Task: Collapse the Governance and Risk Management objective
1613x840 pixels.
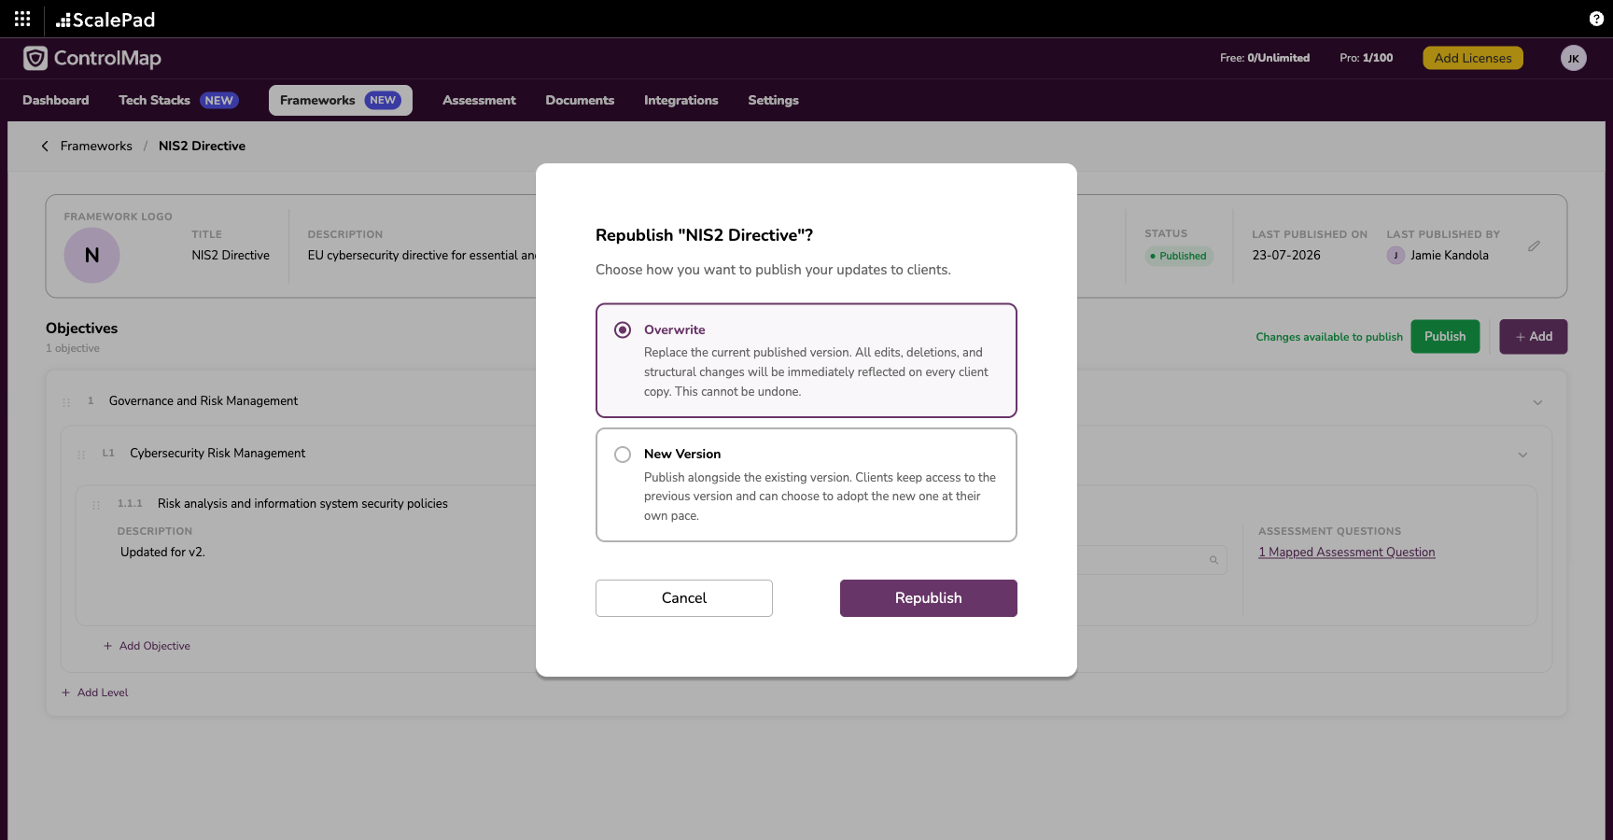Action: (x=1537, y=402)
